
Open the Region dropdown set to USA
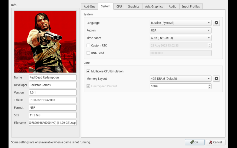pyautogui.click(x=181, y=30)
